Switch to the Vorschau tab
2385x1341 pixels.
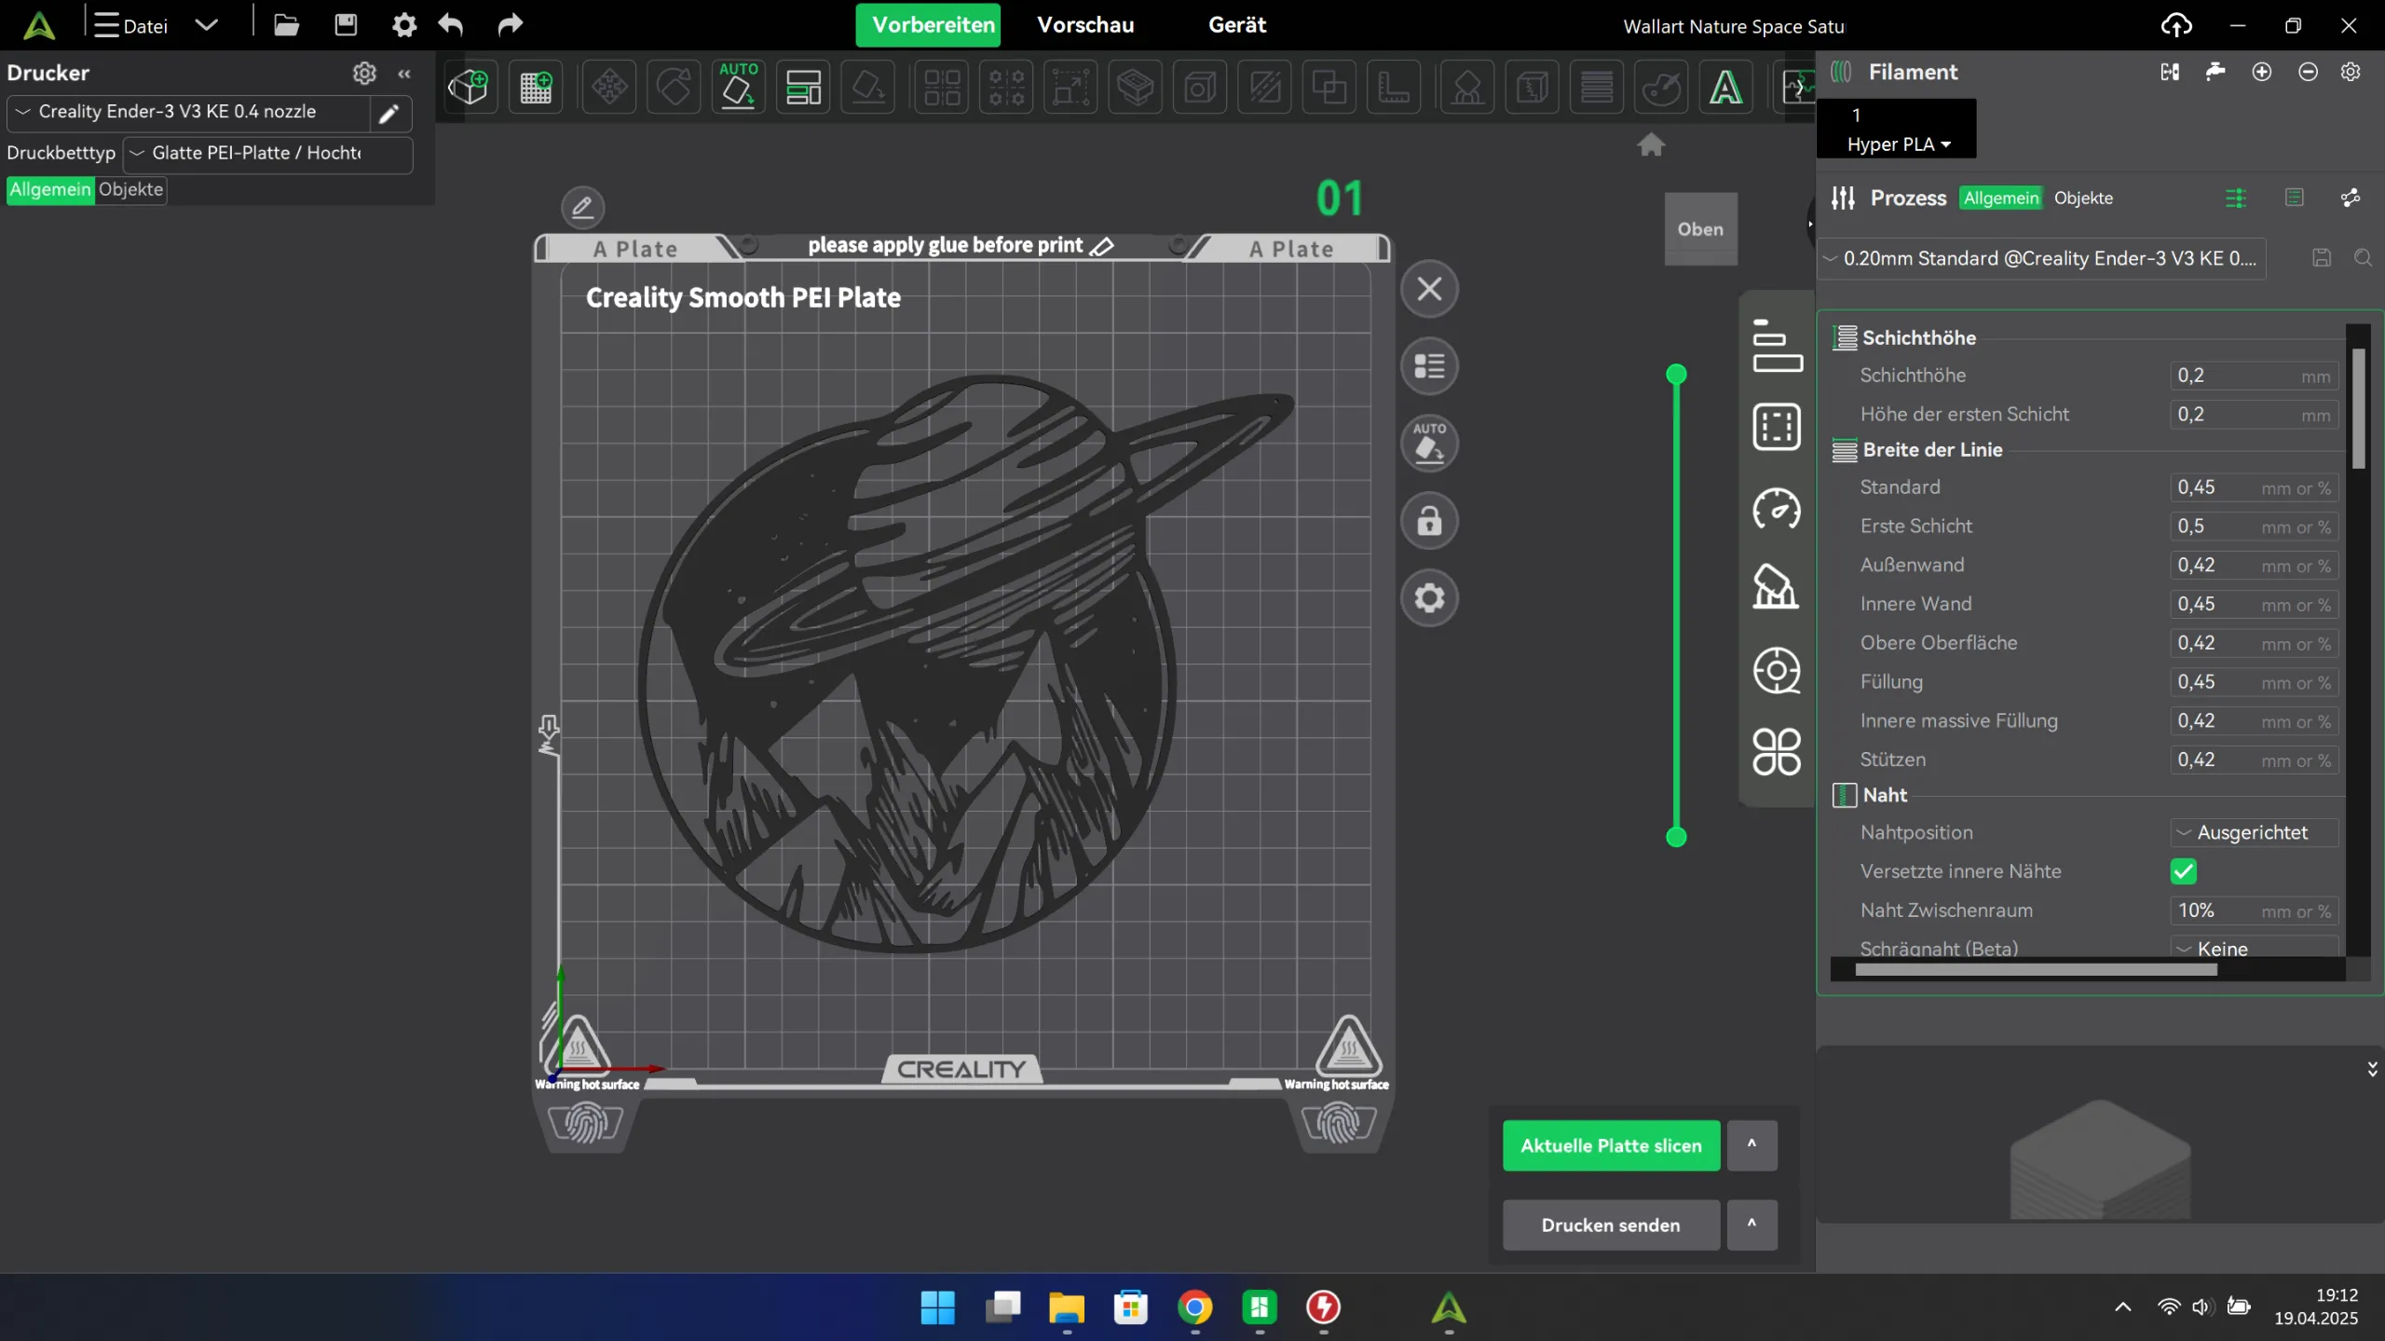pyautogui.click(x=1085, y=25)
